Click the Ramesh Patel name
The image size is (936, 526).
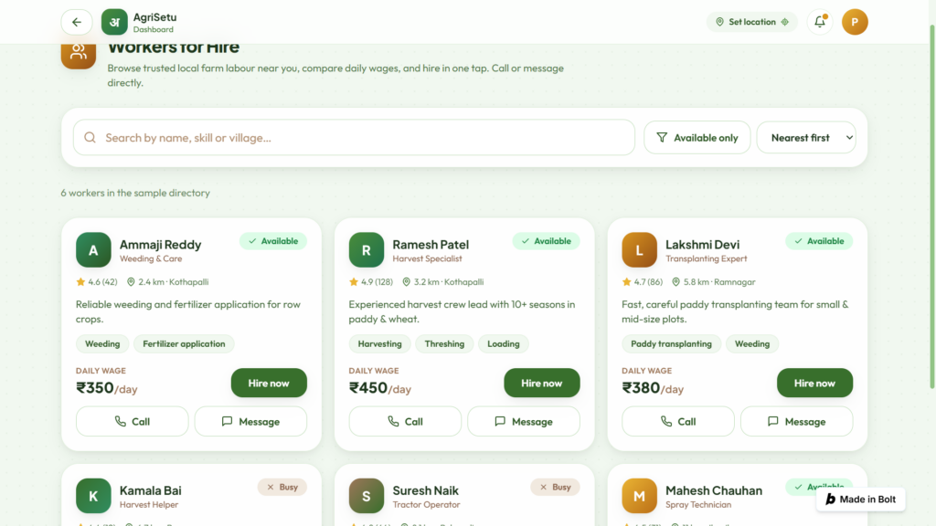point(431,245)
